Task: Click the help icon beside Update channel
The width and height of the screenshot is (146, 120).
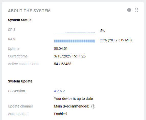Action: (x=93, y=106)
